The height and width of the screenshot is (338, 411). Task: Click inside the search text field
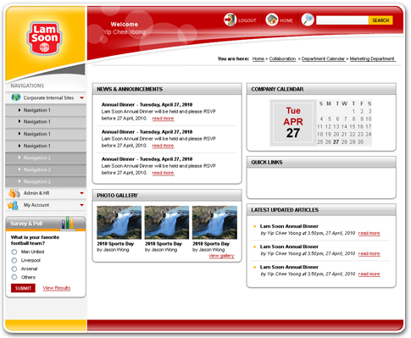[x=342, y=20]
